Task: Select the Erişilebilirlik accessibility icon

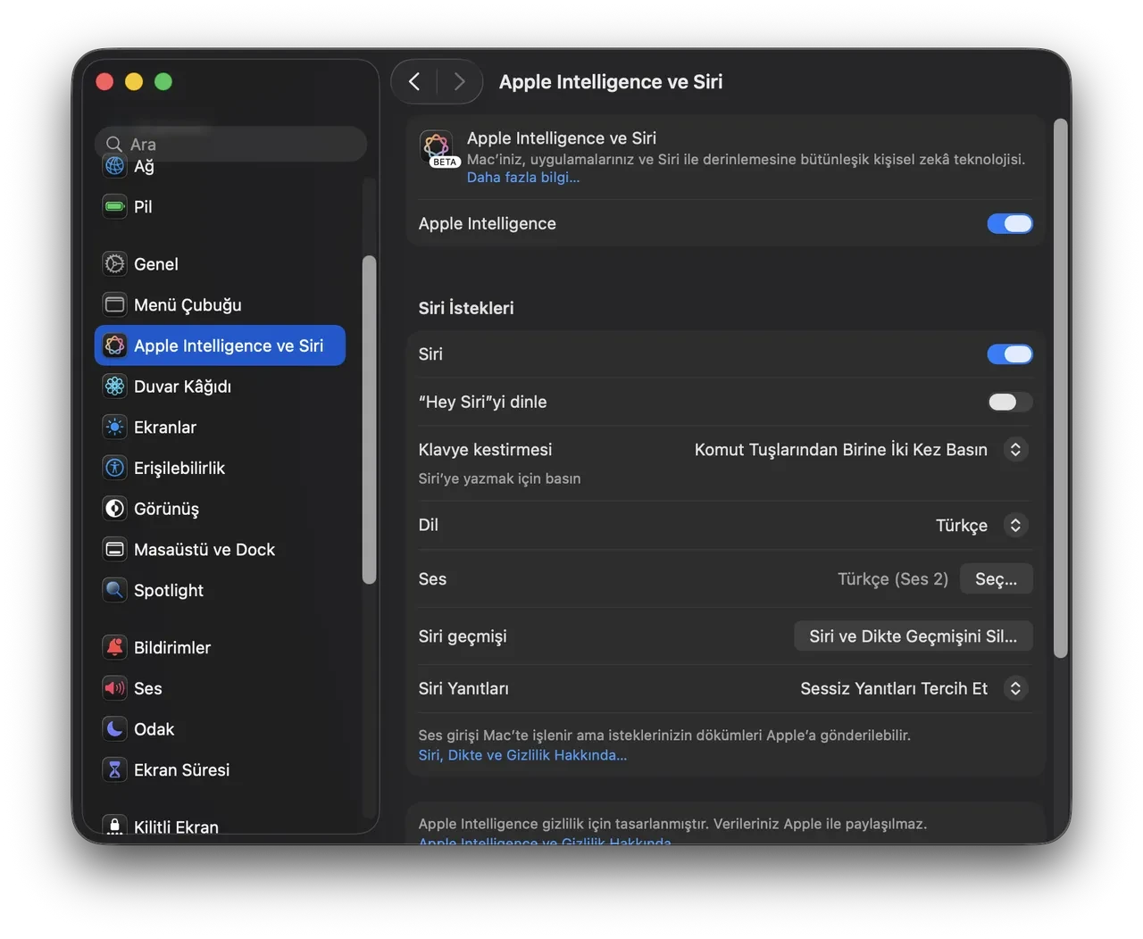Action: [114, 467]
